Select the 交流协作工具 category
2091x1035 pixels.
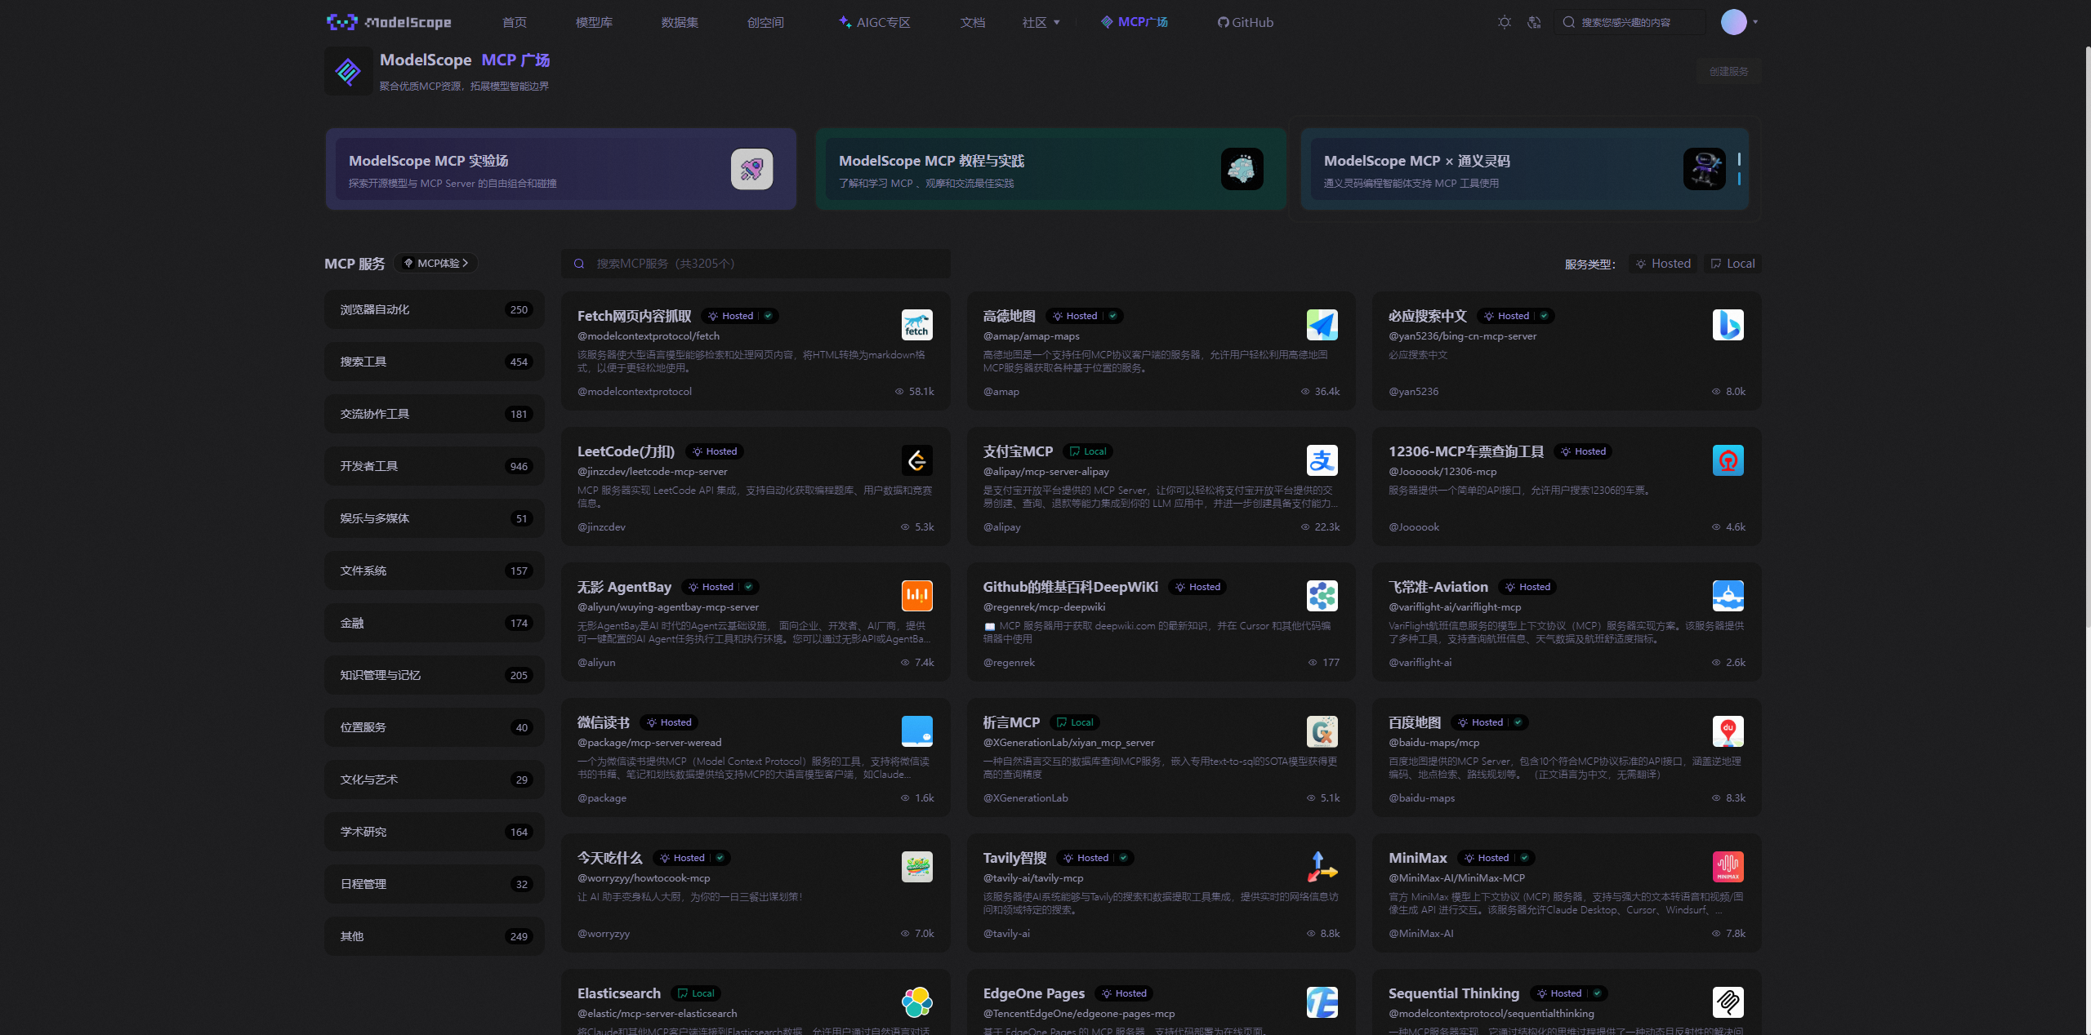coord(435,414)
